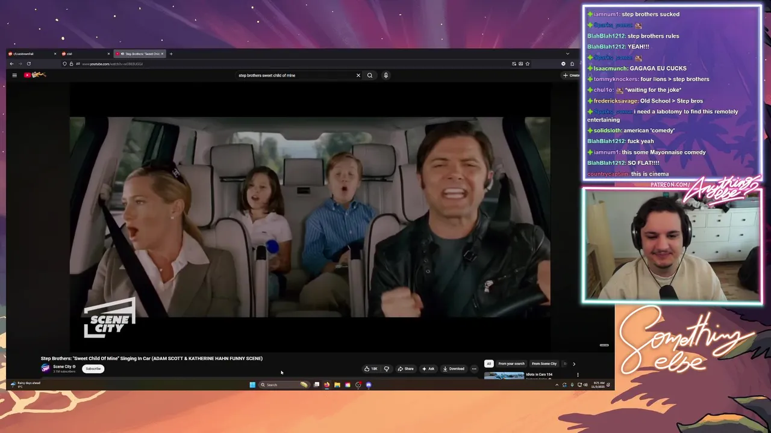Open the new tab plus button
This screenshot has height=433, width=771.
pyautogui.click(x=170, y=54)
